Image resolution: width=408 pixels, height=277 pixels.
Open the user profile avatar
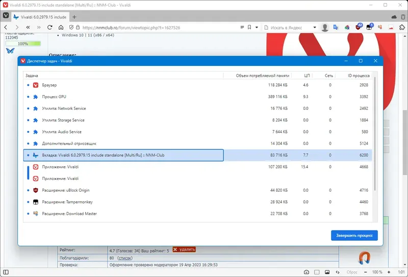(325, 28)
